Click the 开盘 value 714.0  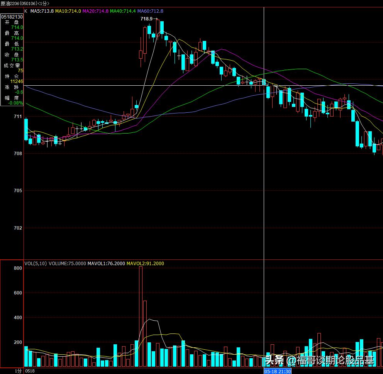tap(17, 27)
